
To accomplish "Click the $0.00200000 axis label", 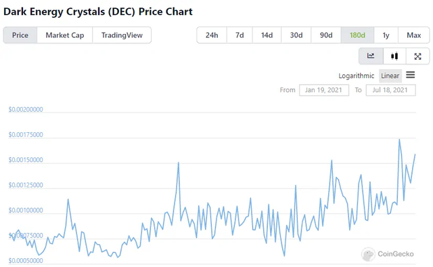I will (x=26, y=110).
